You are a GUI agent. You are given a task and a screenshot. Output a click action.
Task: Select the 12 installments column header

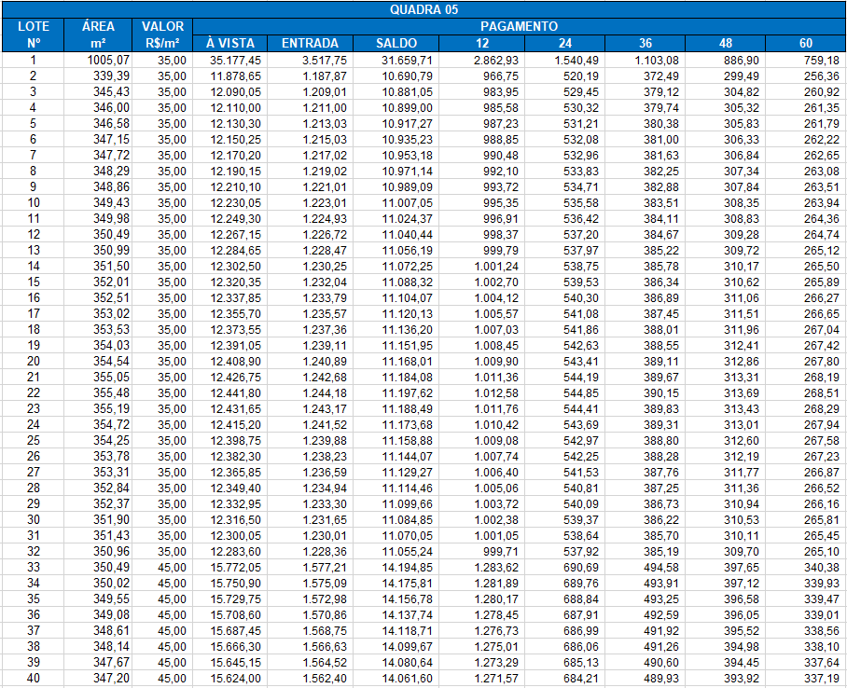(x=483, y=43)
